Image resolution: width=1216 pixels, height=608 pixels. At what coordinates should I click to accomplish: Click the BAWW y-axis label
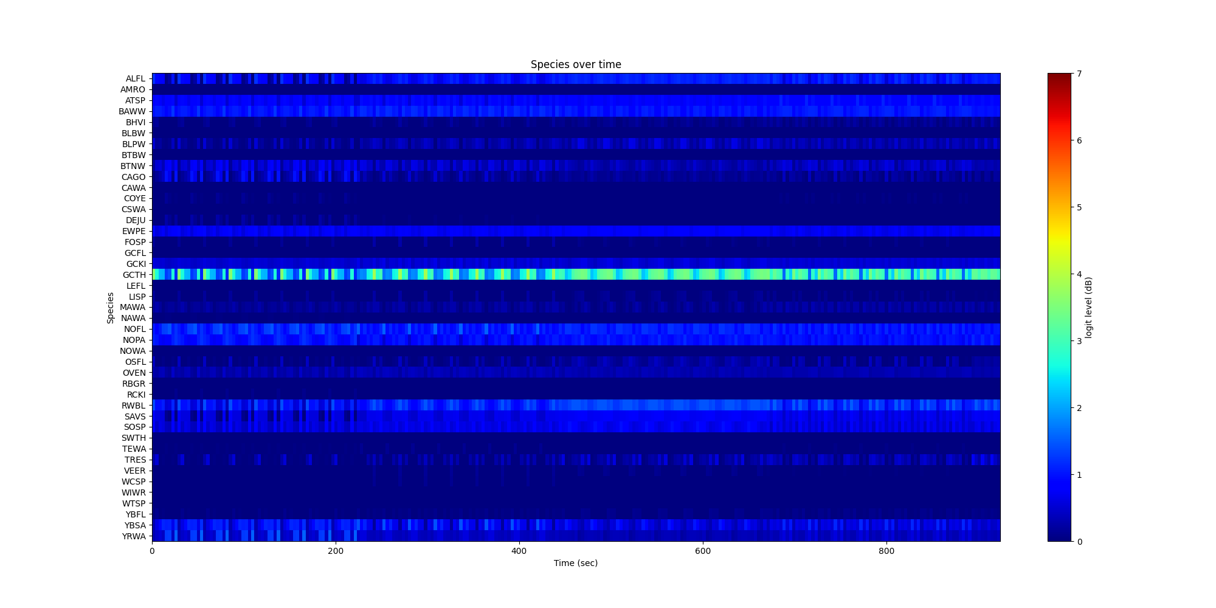pos(132,111)
